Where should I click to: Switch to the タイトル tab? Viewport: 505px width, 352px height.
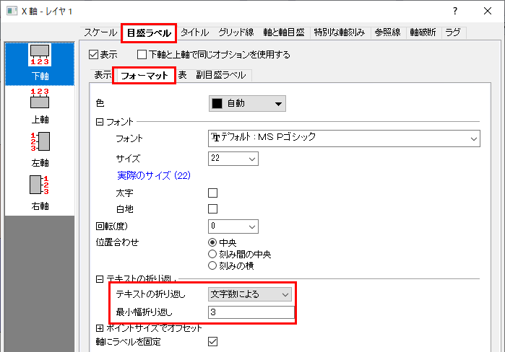(x=194, y=32)
